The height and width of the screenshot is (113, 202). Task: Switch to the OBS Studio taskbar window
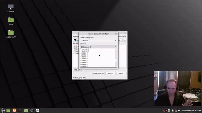[32, 110]
